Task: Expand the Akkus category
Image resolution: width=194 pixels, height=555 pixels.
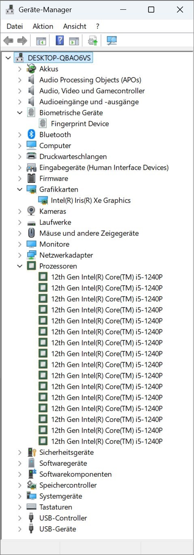Action: point(19,69)
